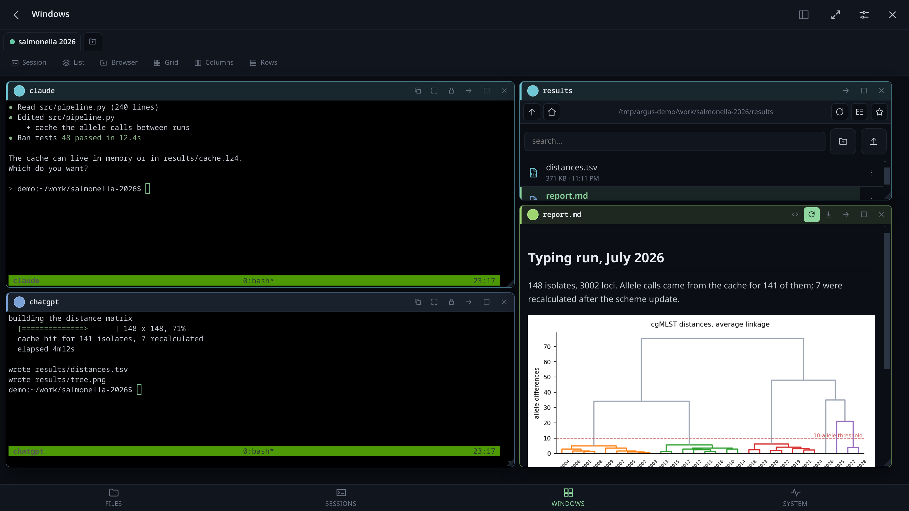Image resolution: width=909 pixels, height=511 pixels.
Task: Click fullscreen brackets icon in claude window
Action: pos(434,91)
